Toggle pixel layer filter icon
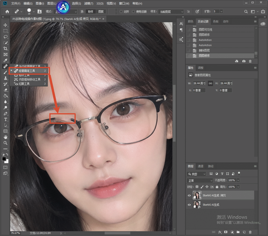Viewport: 268px width, 236px height. pyautogui.click(x=211, y=174)
